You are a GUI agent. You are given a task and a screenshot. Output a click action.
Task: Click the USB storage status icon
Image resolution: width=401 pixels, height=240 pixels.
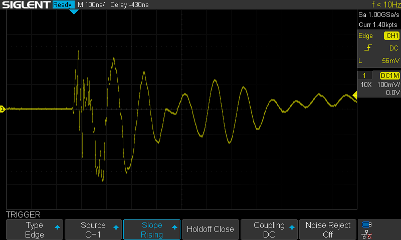click(367, 224)
